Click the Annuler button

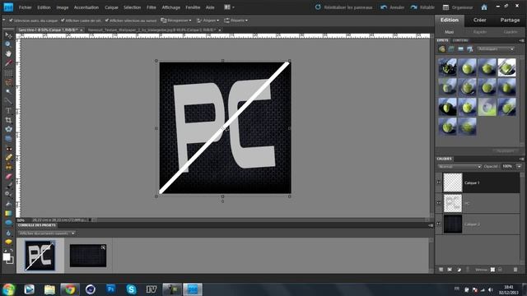click(x=392, y=7)
